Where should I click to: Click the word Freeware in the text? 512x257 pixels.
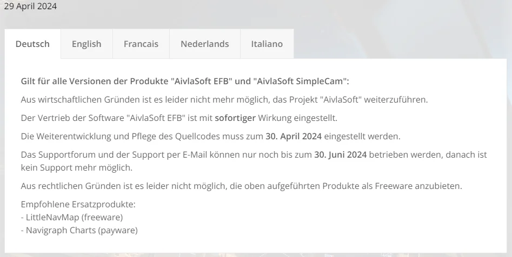[x=394, y=186]
